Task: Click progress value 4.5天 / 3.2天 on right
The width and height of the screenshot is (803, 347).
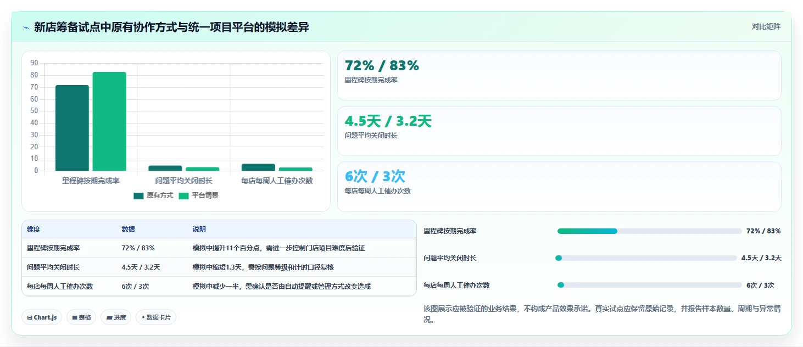Action: (x=761, y=258)
